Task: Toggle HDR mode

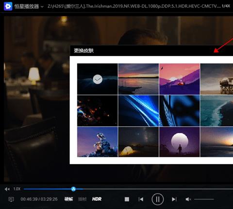Action: (97, 199)
